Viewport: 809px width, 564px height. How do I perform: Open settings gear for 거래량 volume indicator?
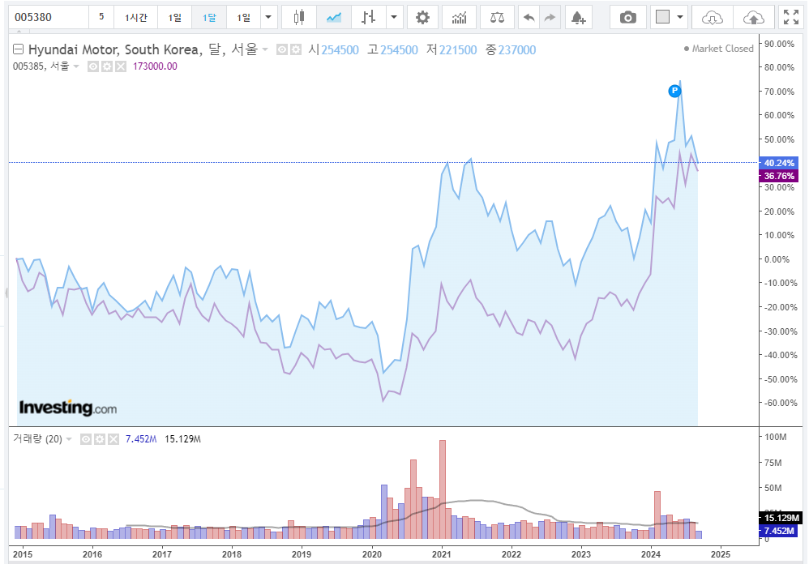click(x=100, y=439)
